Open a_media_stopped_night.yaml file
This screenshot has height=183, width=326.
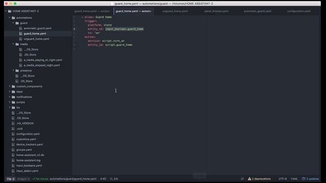pos(42,65)
